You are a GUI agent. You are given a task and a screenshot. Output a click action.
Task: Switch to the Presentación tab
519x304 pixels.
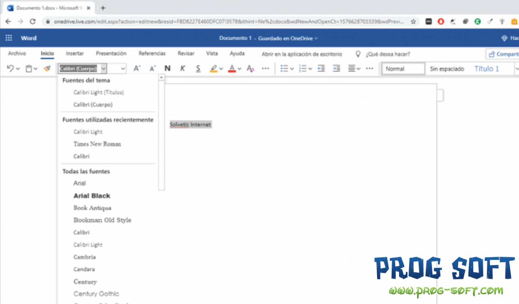111,54
